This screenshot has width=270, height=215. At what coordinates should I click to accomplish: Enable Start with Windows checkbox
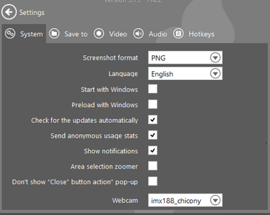(153, 89)
